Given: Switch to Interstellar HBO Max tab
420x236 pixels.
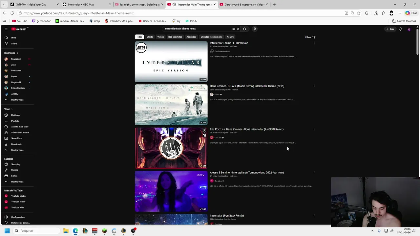Looking at the screenshot, I should (86, 5).
